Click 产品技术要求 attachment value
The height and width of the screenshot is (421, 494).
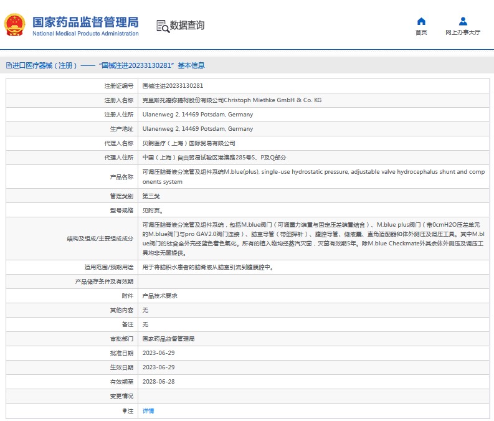coord(159,296)
